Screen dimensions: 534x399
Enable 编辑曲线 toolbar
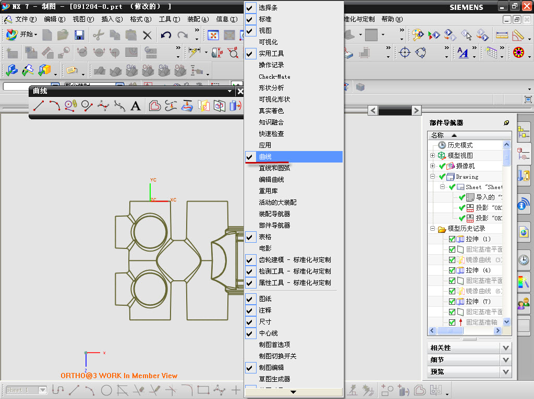(294, 180)
